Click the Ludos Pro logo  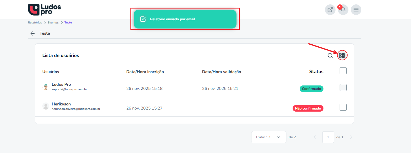tap(44, 10)
